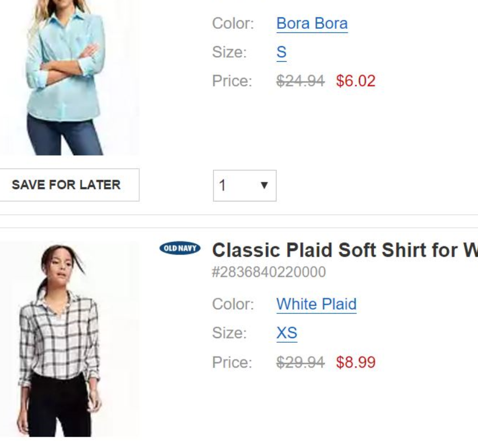Edit the XS size link

click(287, 334)
